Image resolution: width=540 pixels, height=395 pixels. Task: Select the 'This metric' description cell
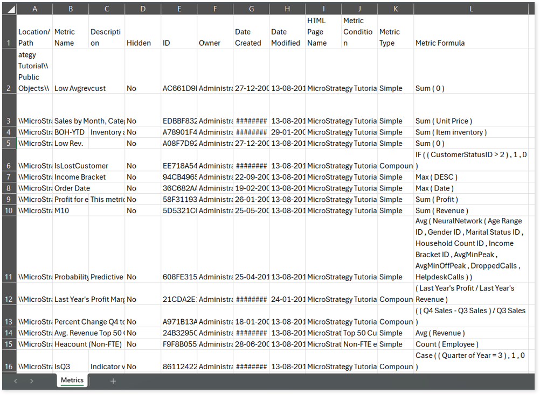coord(107,200)
